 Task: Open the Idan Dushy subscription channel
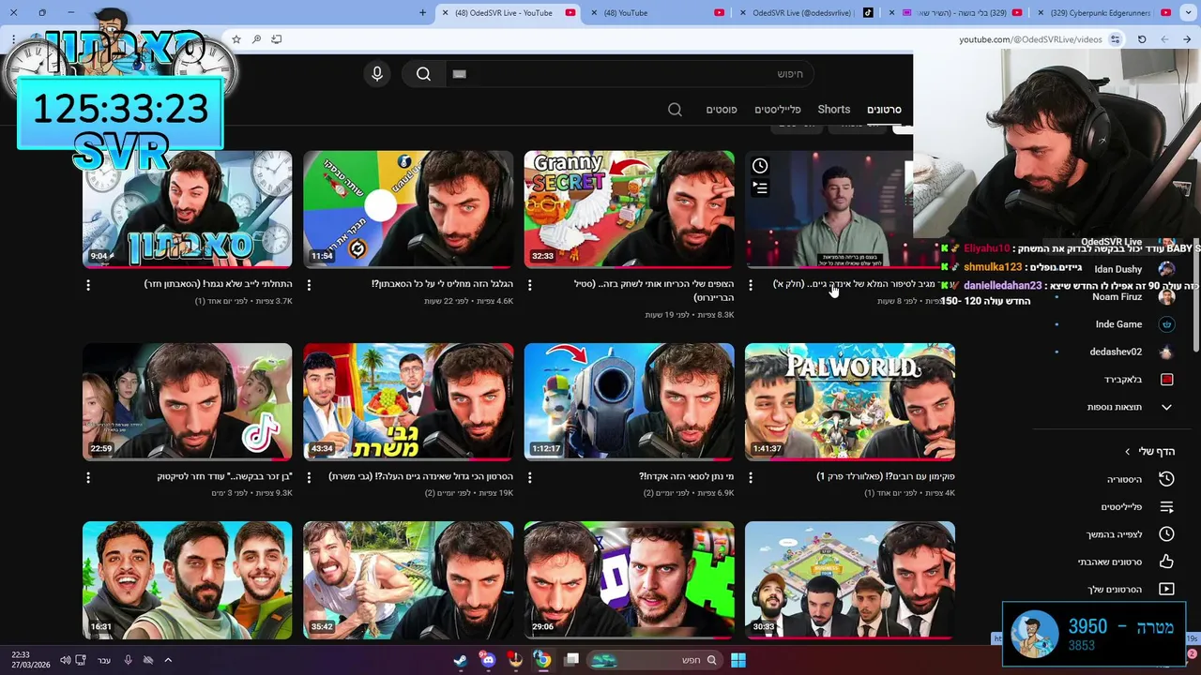[x=1118, y=269]
